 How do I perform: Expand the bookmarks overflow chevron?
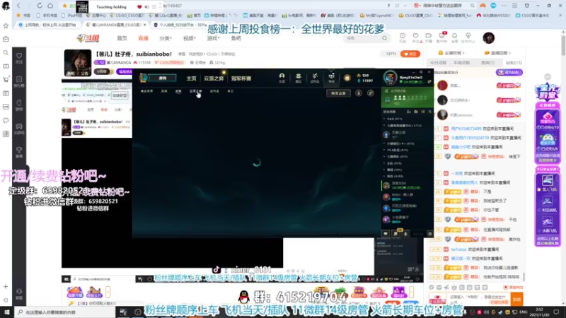(561, 16)
